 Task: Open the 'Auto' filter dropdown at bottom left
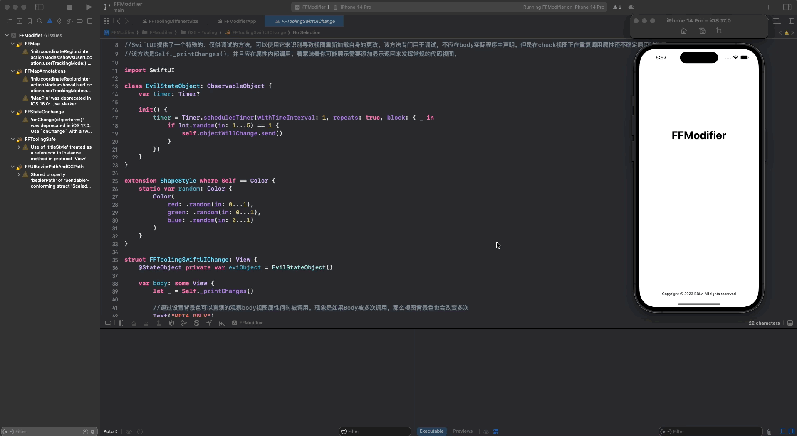click(x=110, y=431)
